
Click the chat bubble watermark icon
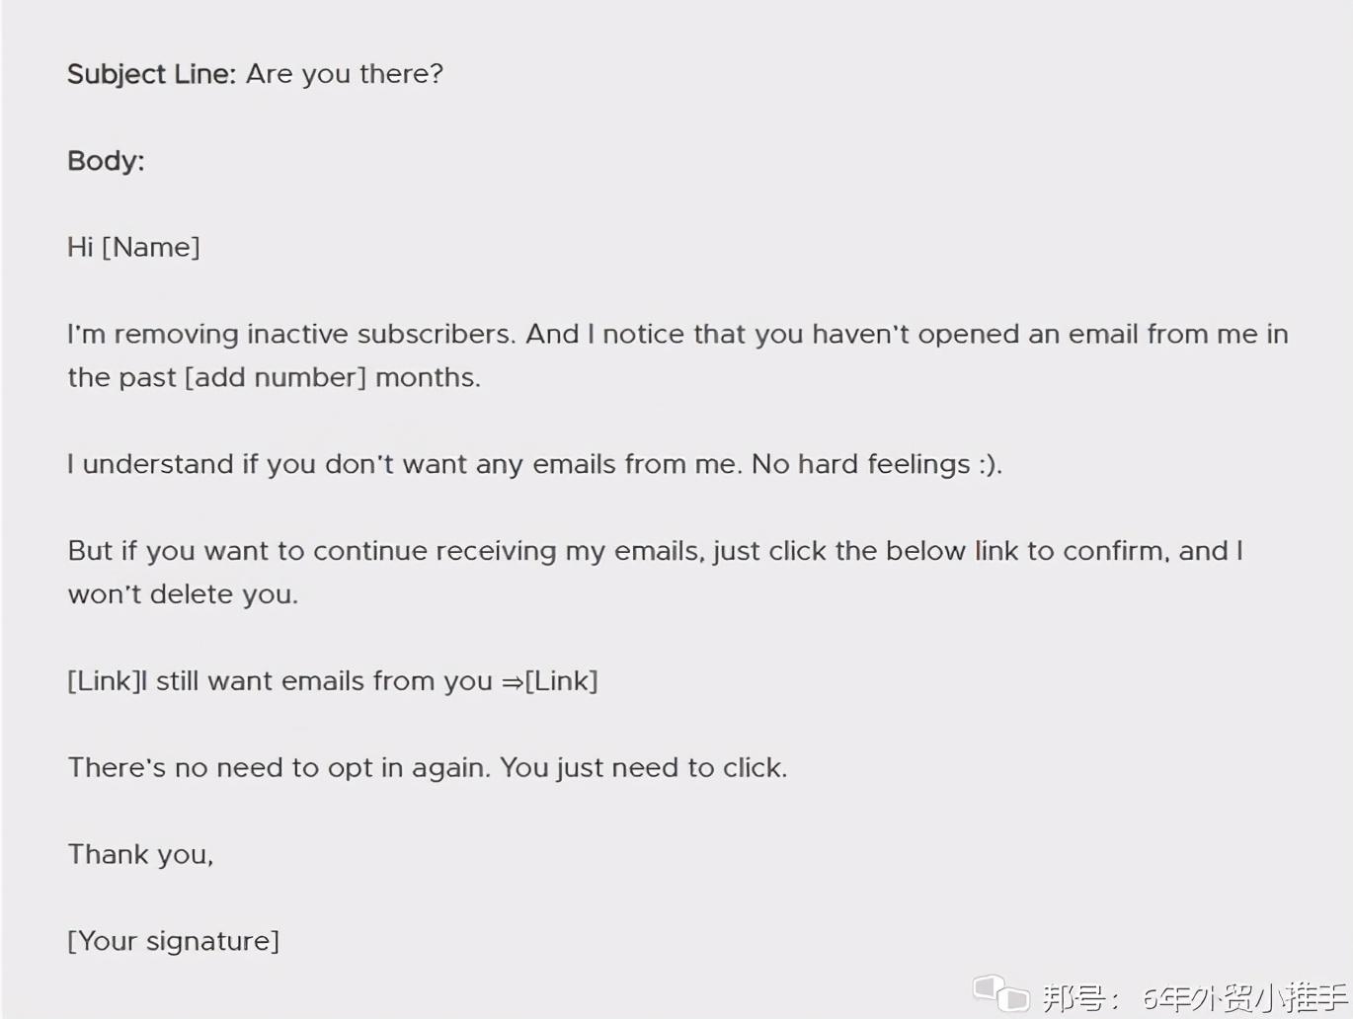coord(1000,992)
